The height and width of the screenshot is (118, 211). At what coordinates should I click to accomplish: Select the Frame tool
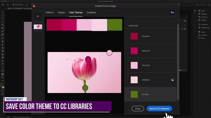pos(2,28)
